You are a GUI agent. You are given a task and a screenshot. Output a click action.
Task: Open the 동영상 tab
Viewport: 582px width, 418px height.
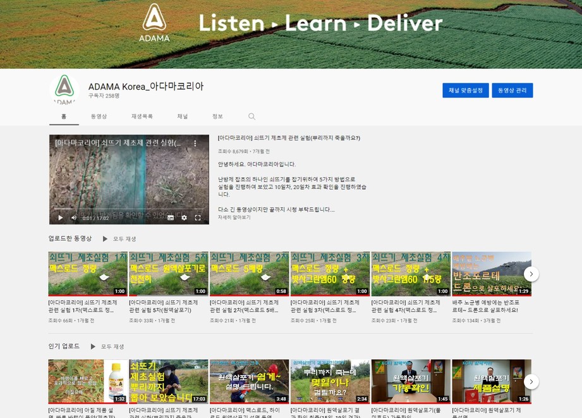(x=99, y=116)
